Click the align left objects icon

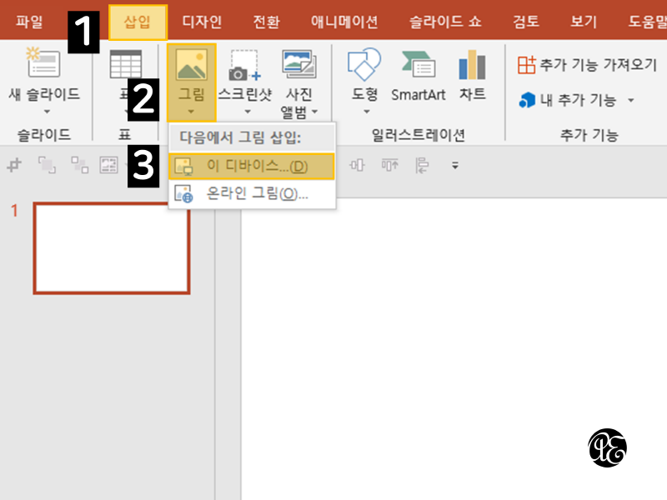coord(422,165)
